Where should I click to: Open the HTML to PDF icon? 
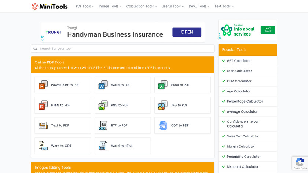[43, 105]
